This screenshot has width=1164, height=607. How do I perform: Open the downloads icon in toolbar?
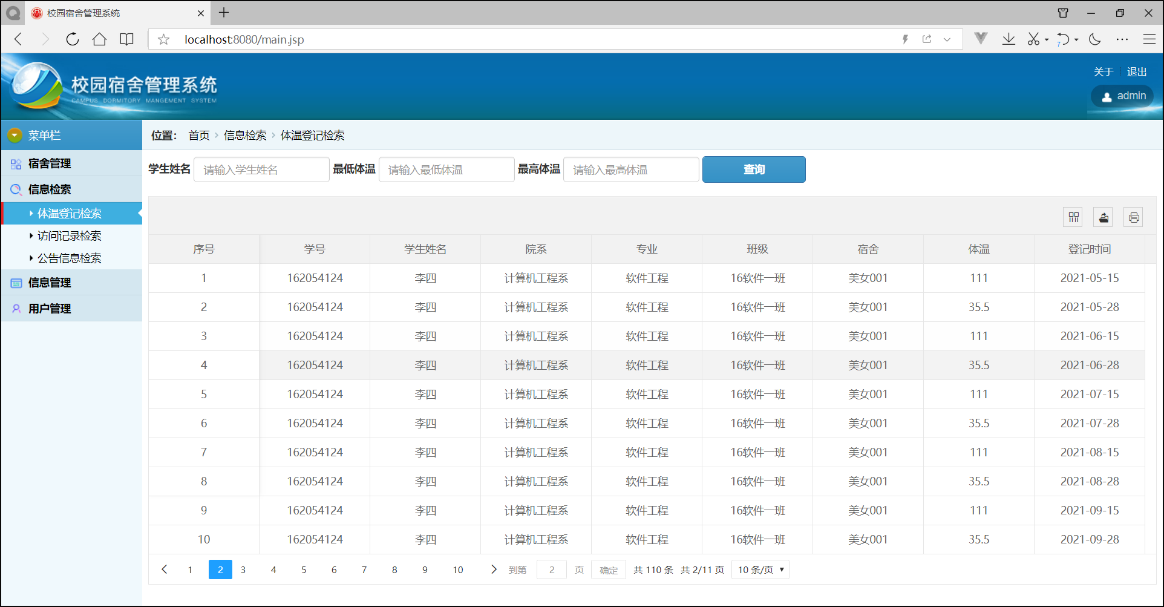pyautogui.click(x=1009, y=39)
